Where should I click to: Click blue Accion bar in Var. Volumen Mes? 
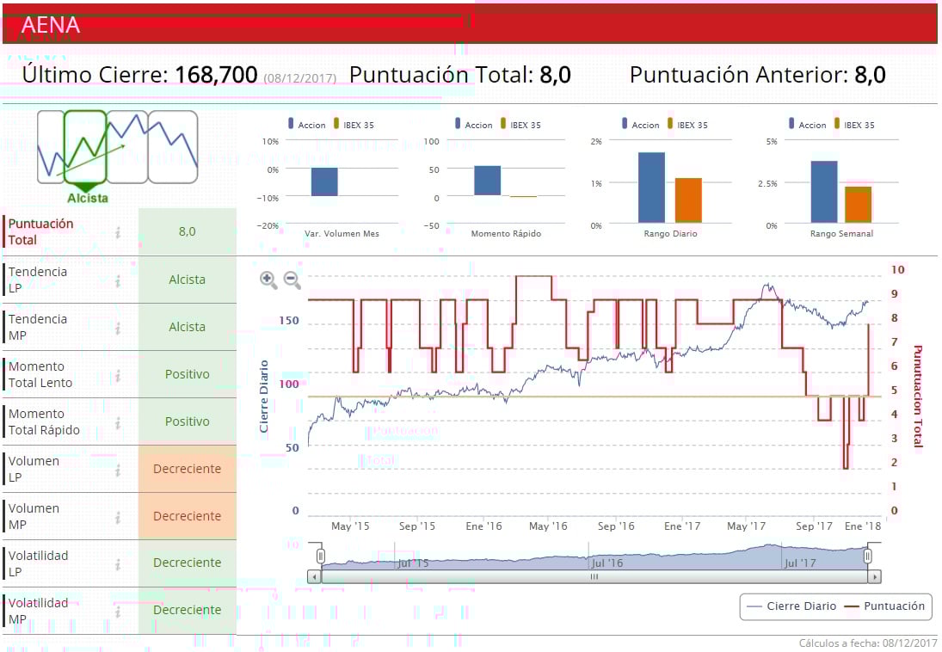[x=324, y=181]
